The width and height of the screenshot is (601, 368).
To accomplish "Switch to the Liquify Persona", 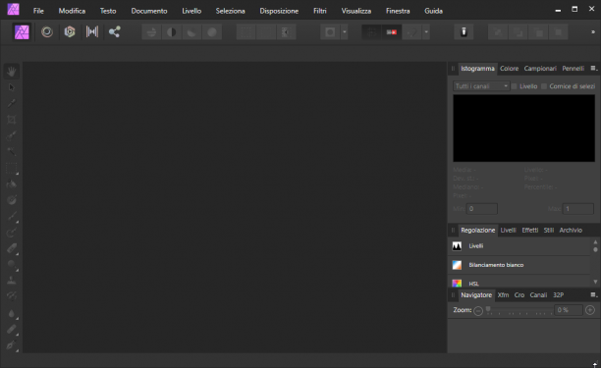I will [47, 31].
